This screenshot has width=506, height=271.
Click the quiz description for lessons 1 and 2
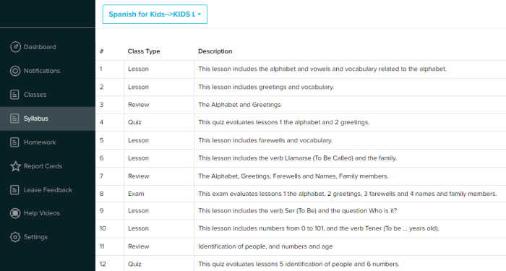pos(283,122)
